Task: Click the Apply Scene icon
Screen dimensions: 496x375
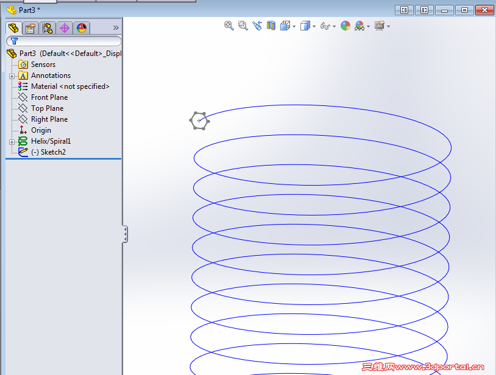Action: pos(360,26)
